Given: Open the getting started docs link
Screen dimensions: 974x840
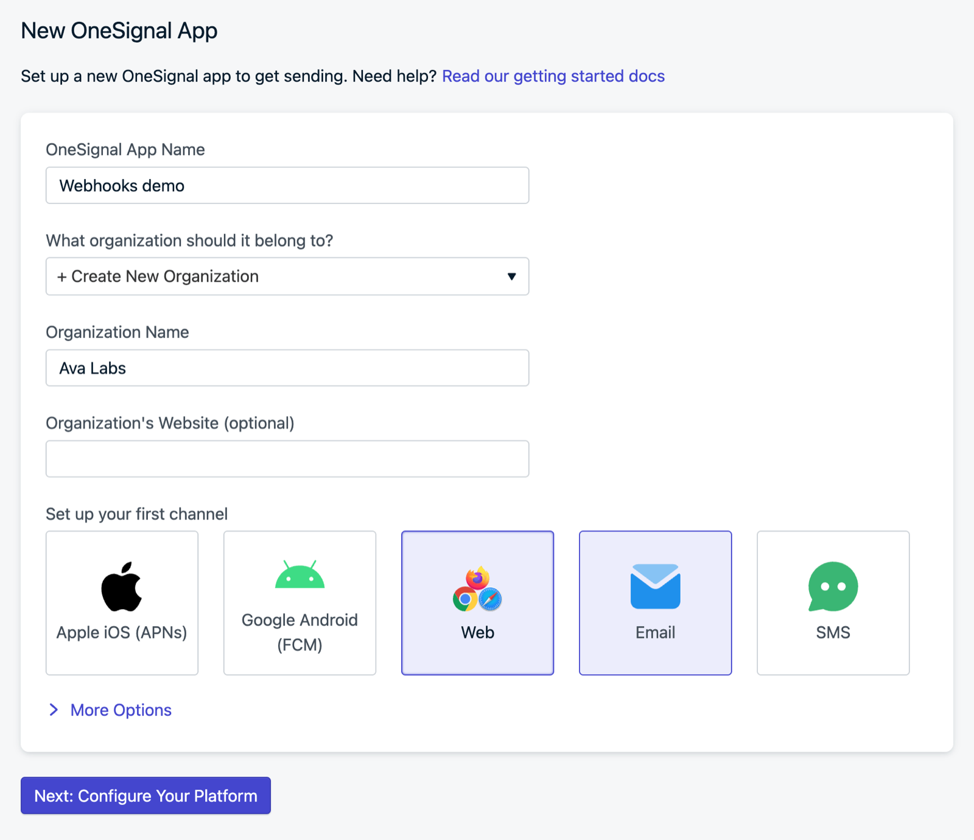Looking at the screenshot, I should pyautogui.click(x=553, y=76).
